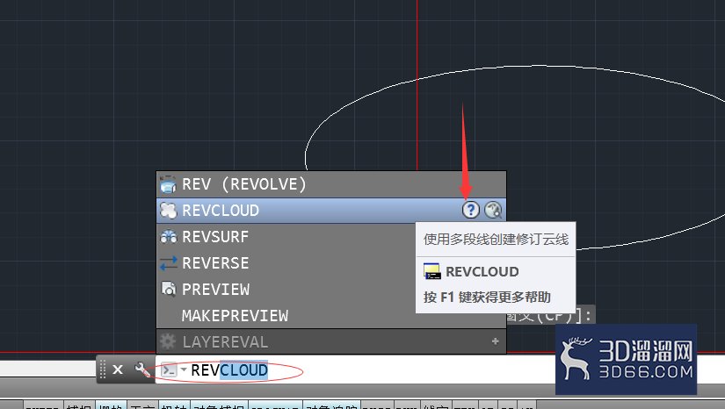Select REV (REVOLVE) command suggestion
Screen dimensions: 725x409
331,184
